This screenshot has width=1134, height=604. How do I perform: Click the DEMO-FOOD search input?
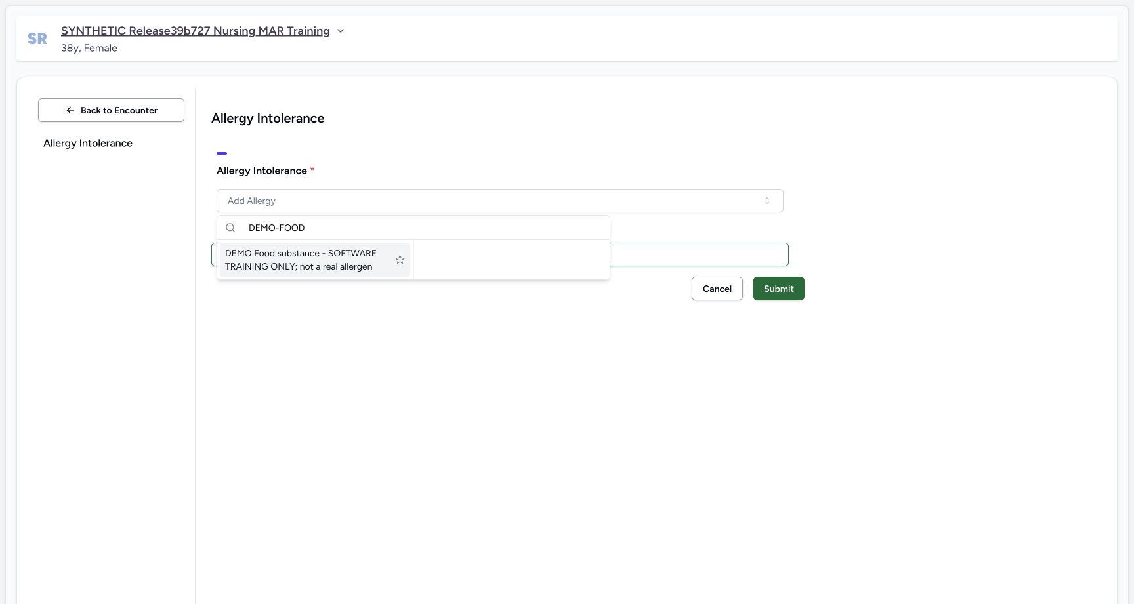click(x=424, y=228)
